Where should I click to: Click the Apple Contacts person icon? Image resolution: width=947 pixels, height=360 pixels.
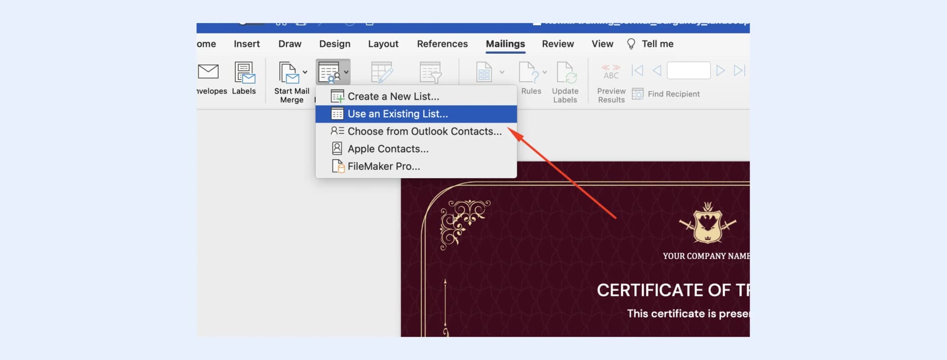click(x=337, y=148)
